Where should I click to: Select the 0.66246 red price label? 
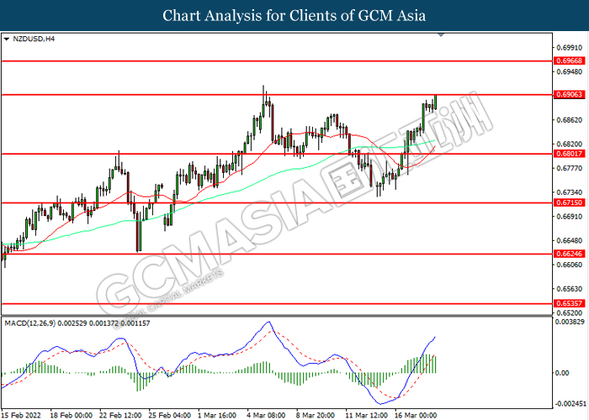(x=569, y=254)
